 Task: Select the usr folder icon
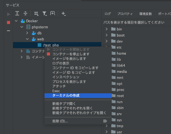click(x=113, y=132)
